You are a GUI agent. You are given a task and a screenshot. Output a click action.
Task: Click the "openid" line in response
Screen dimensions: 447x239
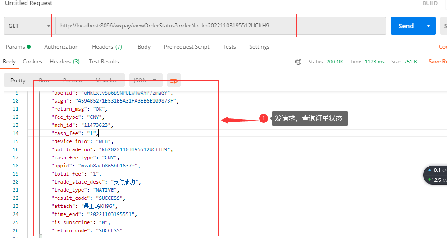tap(112, 93)
